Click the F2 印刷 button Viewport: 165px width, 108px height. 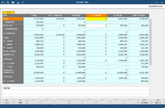click(20, 102)
